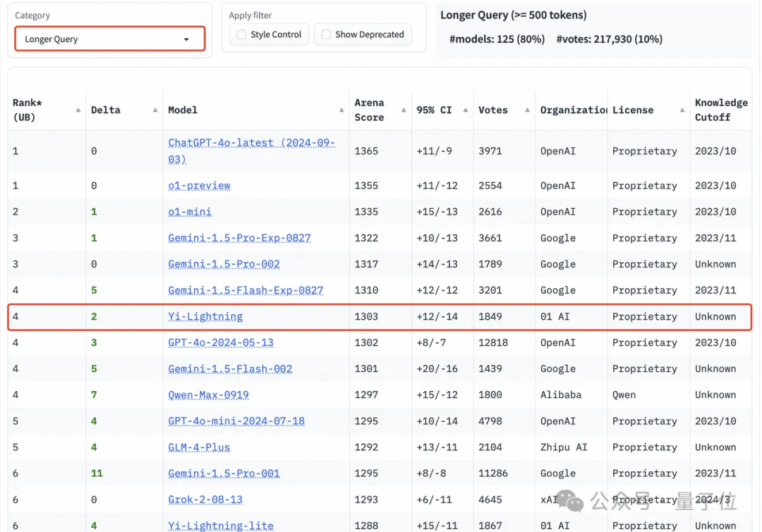
Task: Click the Zhipu AI organization cell
Action: click(564, 447)
